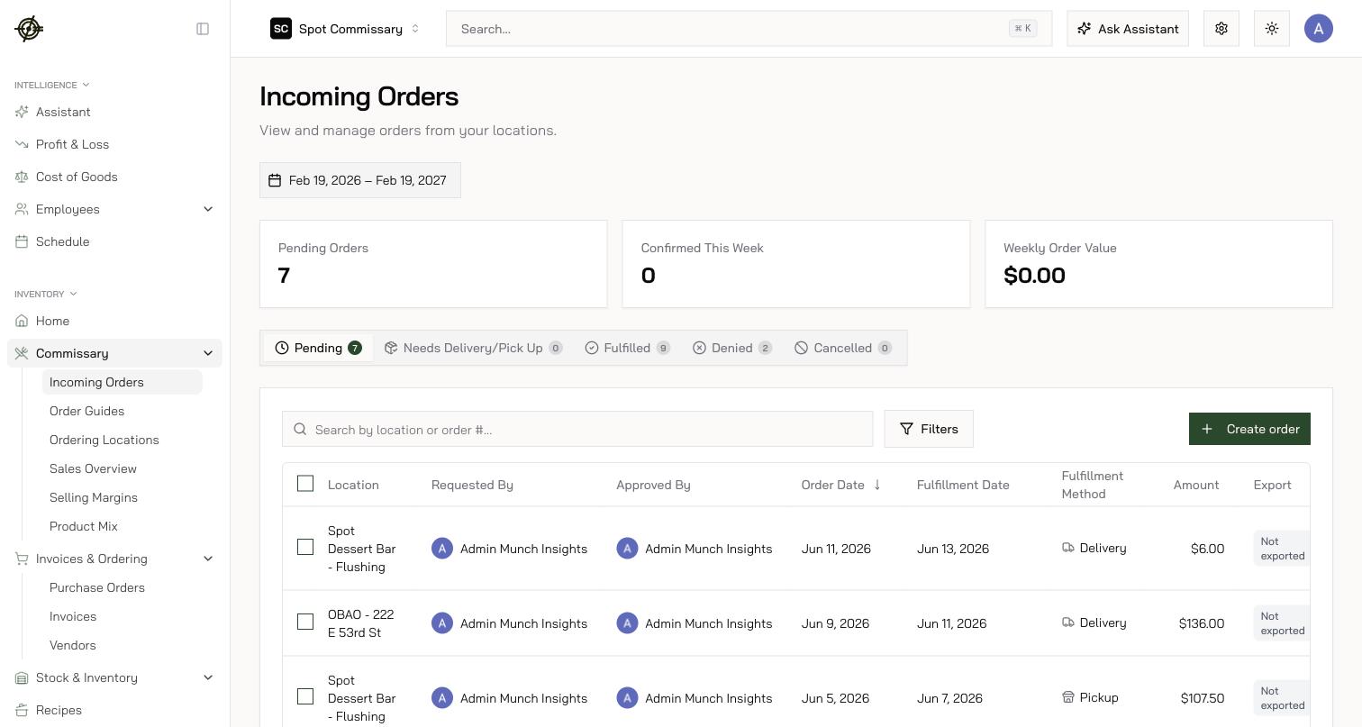Focus Search by location or order # field
1362x727 pixels.
tap(577, 429)
